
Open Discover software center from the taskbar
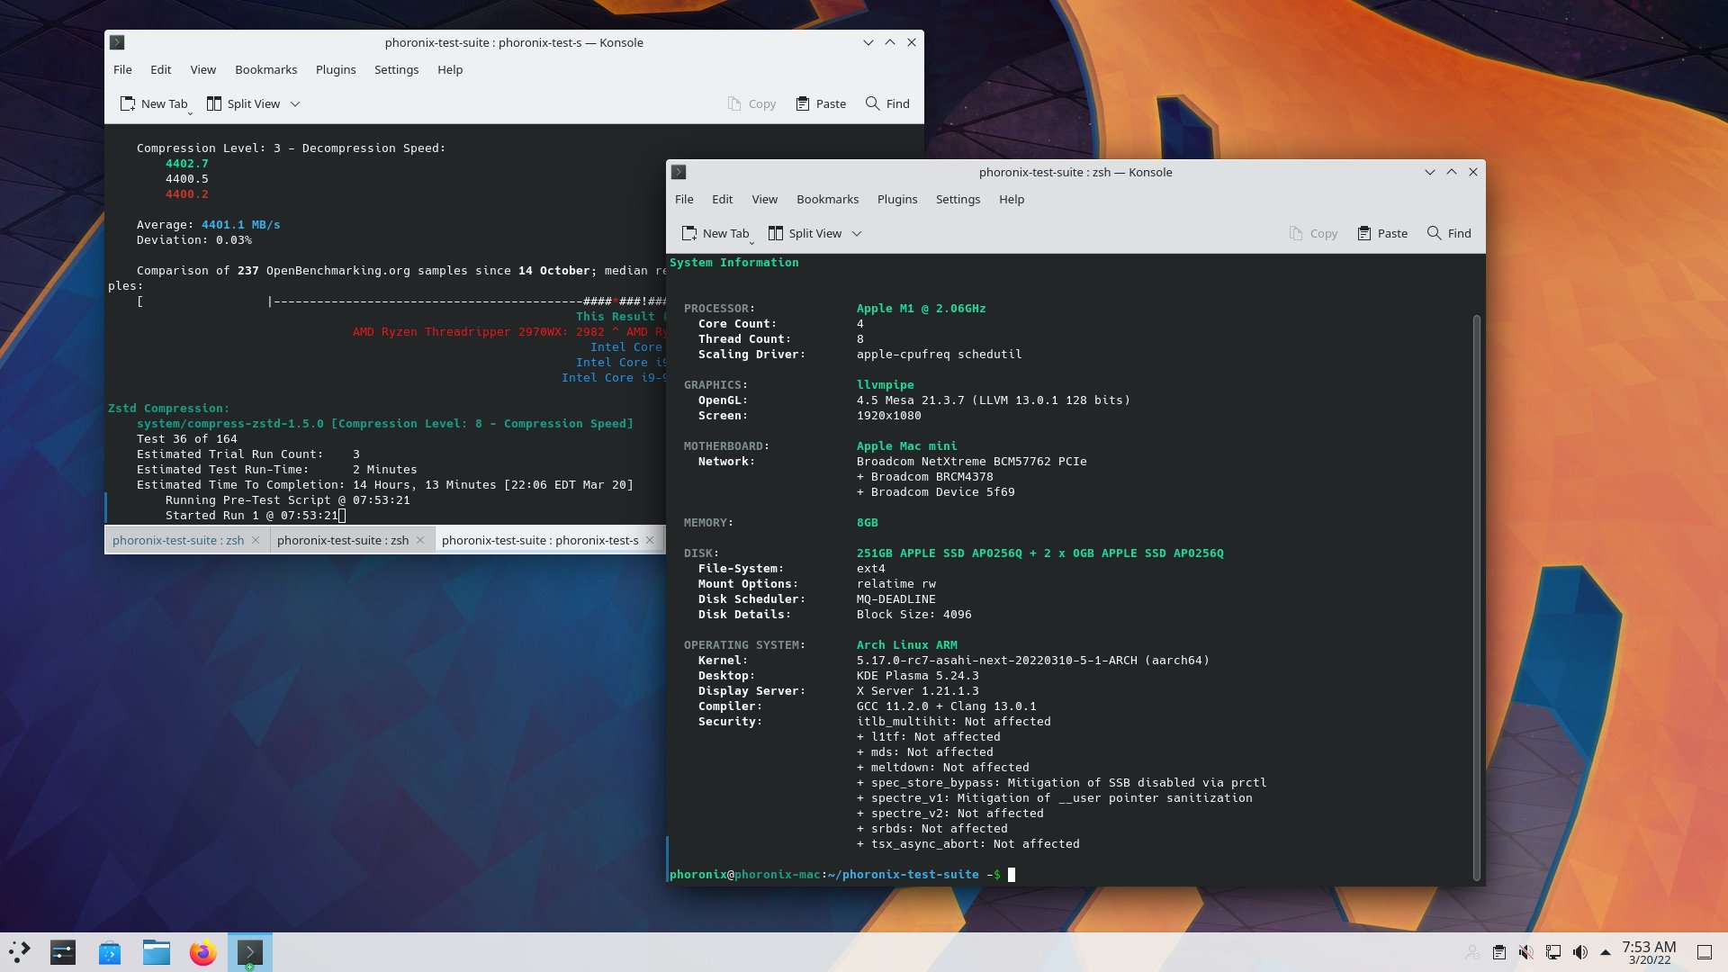(x=110, y=952)
